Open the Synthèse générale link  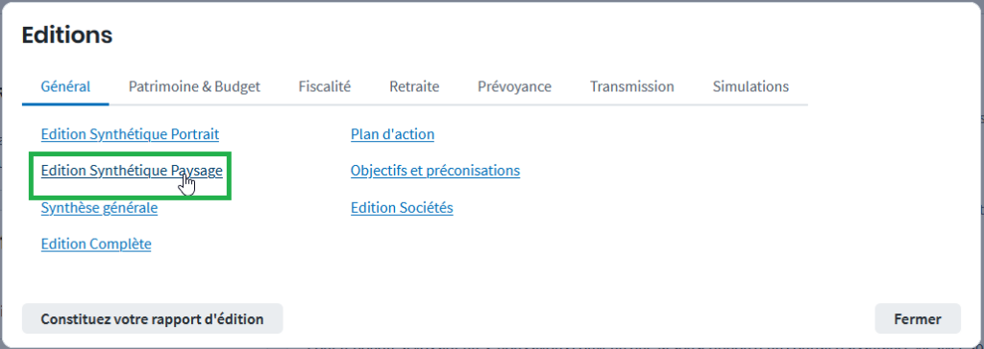pyautogui.click(x=99, y=207)
